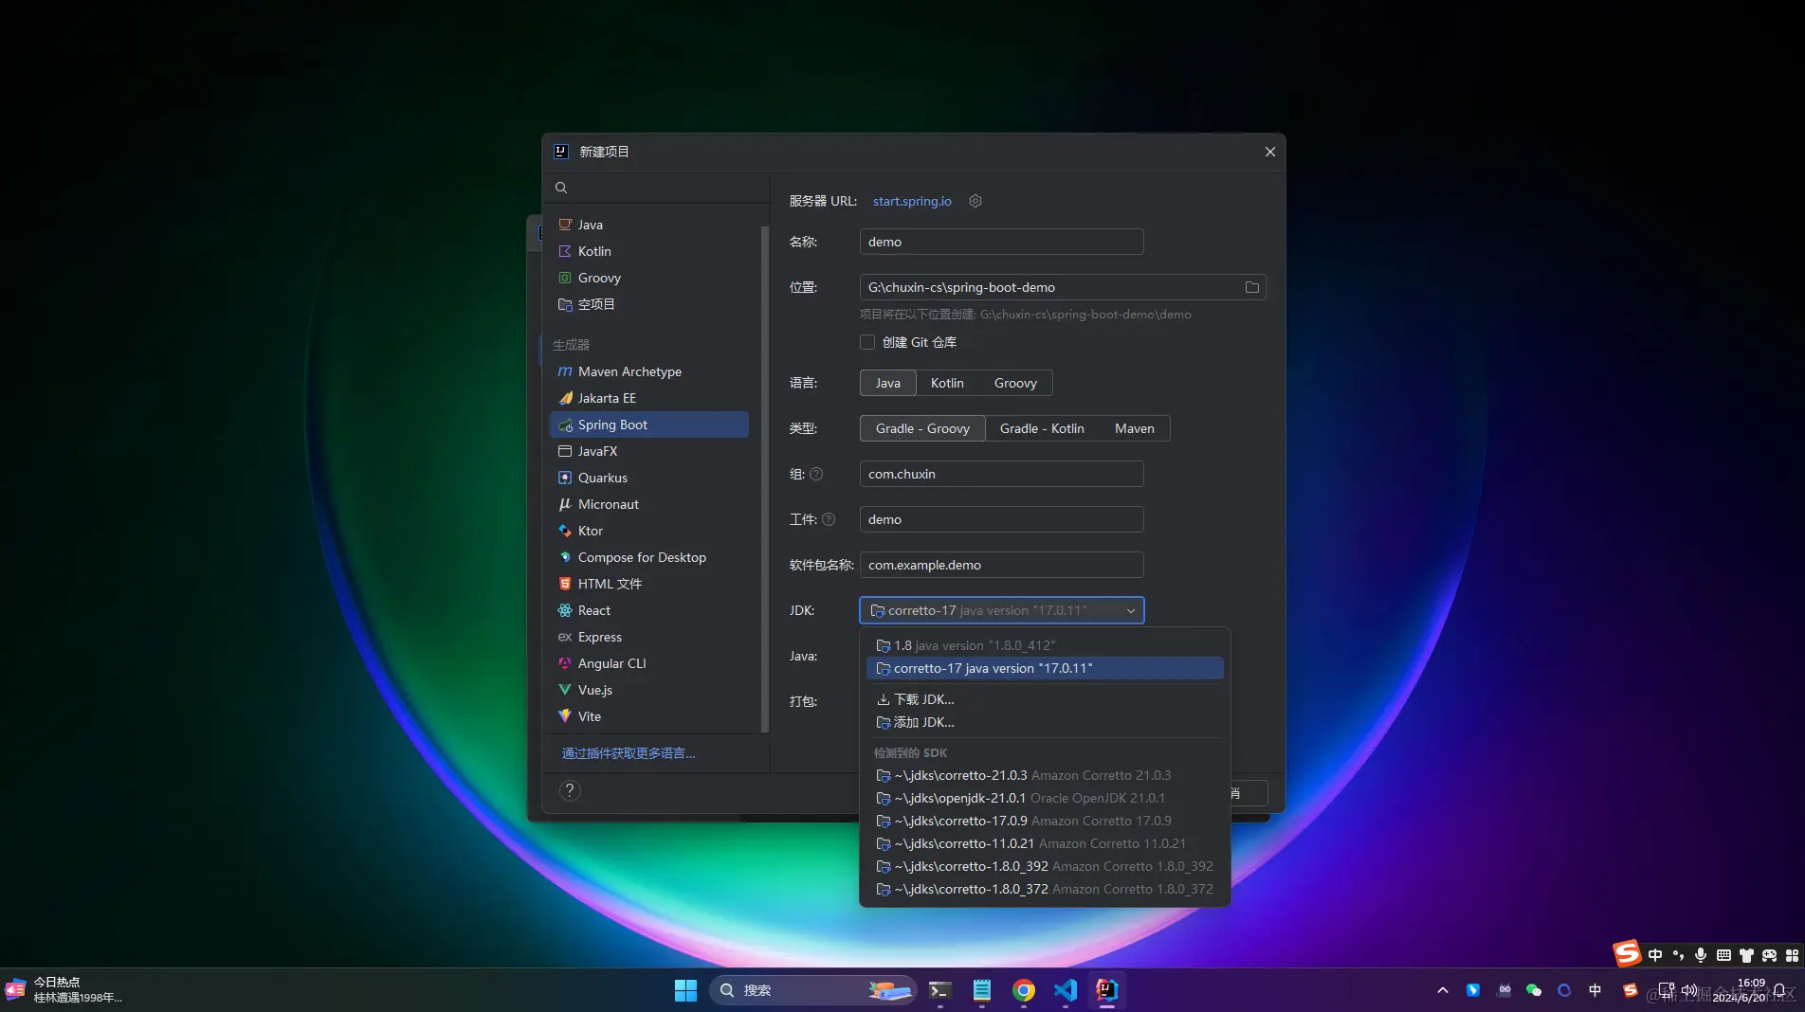Open terminal app from taskbar
Screen dimensions: 1805x1012
[x=939, y=990]
